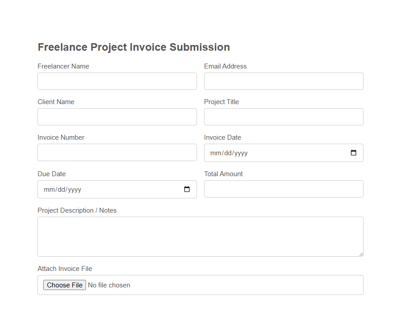401x335 pixels.
Task: Click the Freelance Project Invoice Submission heading
Action: 133,47
